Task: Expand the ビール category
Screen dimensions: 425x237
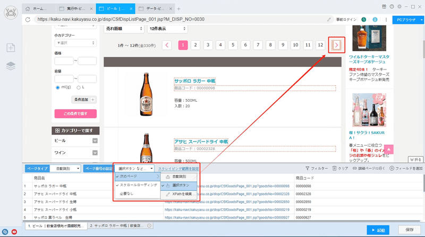Action: coord(95,141)
